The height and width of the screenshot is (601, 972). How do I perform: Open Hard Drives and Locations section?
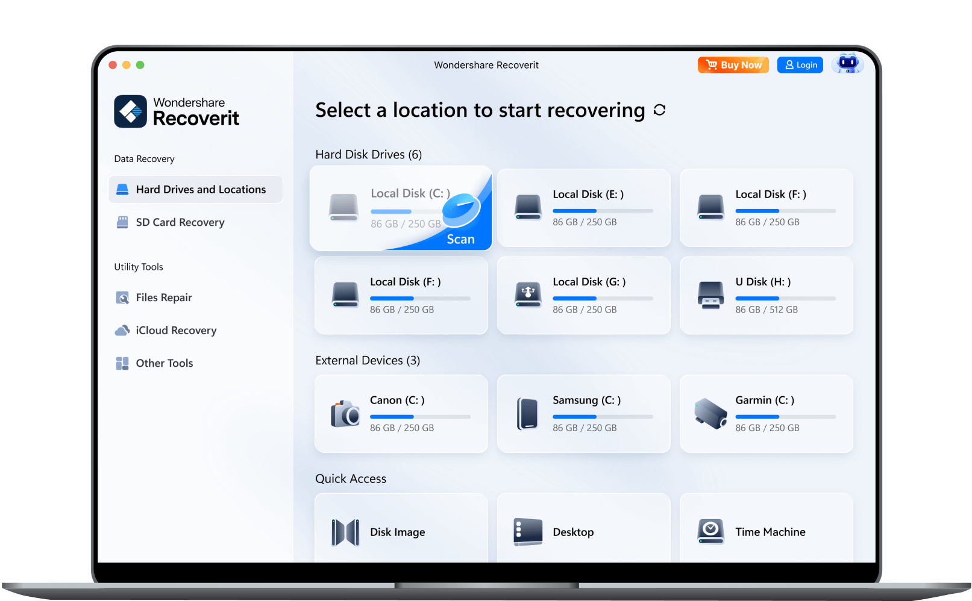[195, 189]
